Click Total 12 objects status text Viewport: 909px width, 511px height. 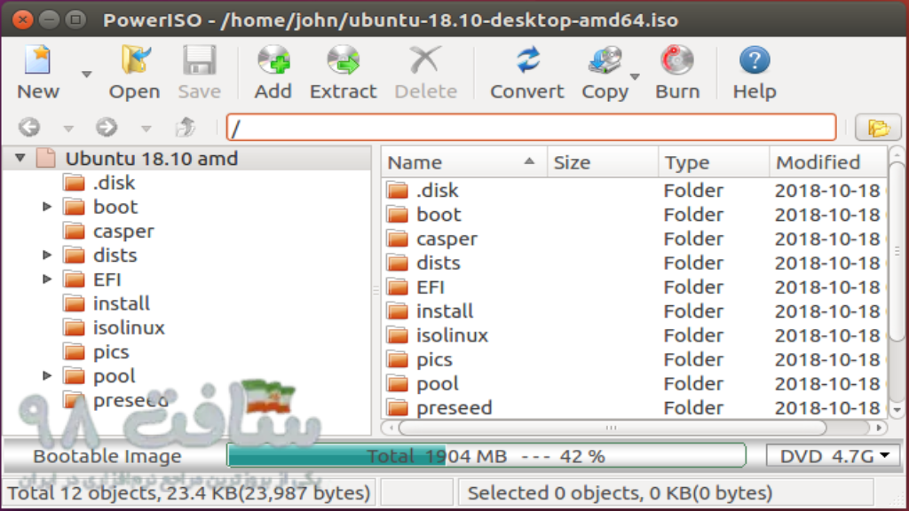click(188, 493)
